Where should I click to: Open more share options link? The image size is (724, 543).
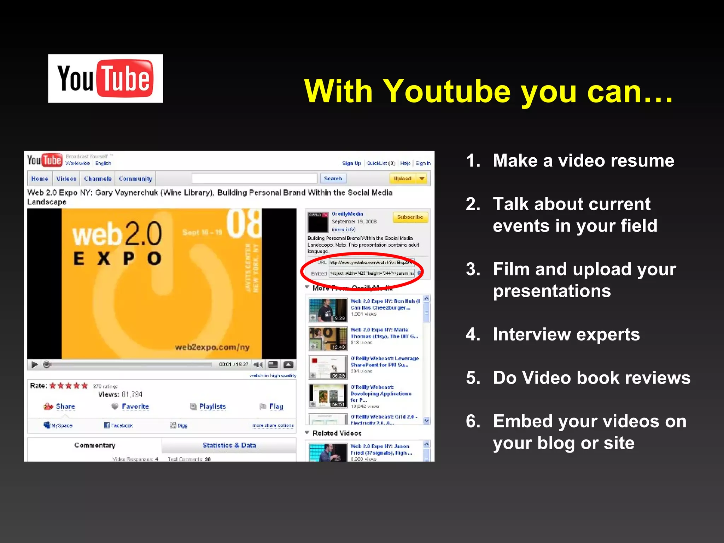coord(273,425)
